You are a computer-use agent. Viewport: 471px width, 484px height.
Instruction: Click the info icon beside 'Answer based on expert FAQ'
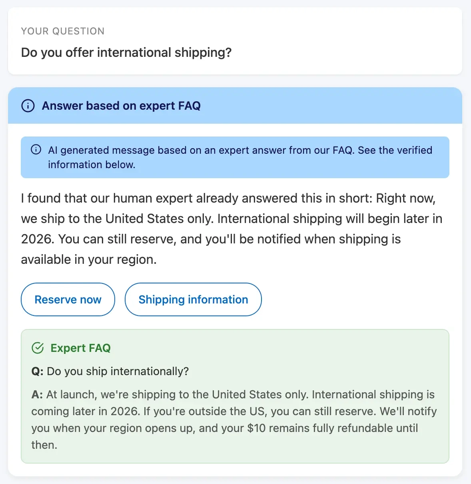27,106
